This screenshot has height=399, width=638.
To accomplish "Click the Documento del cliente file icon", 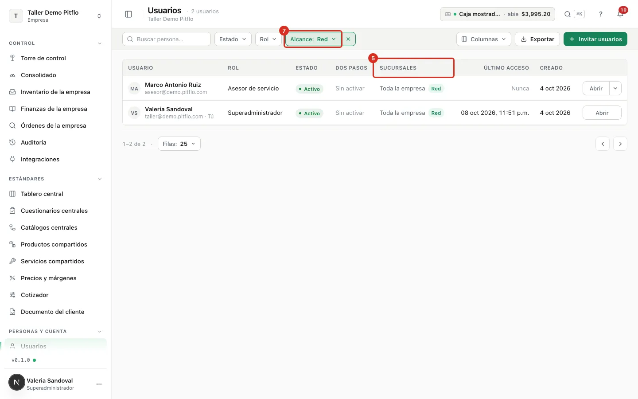I will (x=12, y=312).
